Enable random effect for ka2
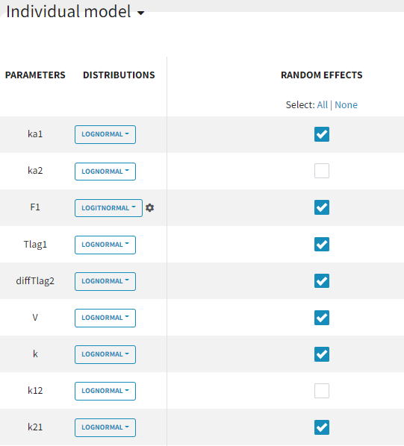 (x=322, y=171)
